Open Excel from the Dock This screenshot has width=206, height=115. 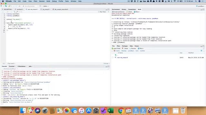click(x=111, y=111)
